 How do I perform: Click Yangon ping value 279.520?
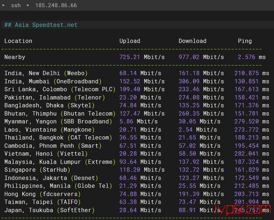pos(246,121)
